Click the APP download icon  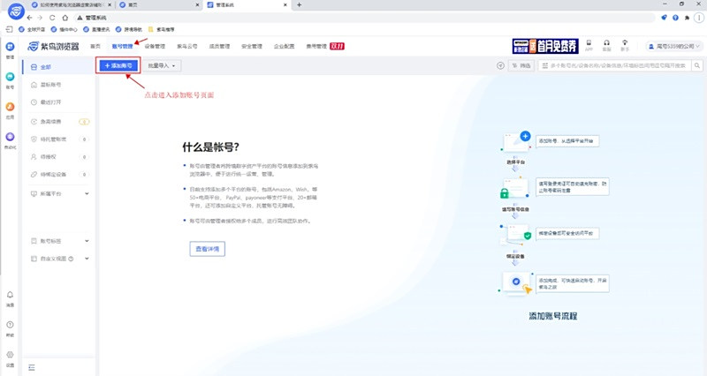pos(588,44)
